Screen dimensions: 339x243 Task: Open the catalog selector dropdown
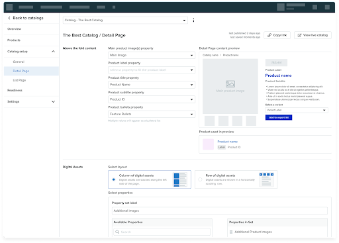(125, 20)
